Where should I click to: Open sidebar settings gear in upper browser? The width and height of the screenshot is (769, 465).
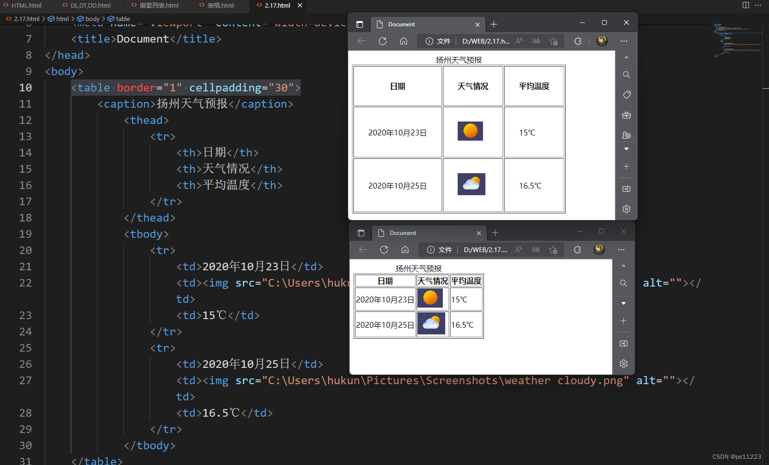(626, 209)
